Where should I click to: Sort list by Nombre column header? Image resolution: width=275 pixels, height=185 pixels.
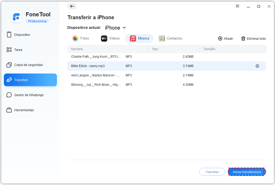(77, 49)
